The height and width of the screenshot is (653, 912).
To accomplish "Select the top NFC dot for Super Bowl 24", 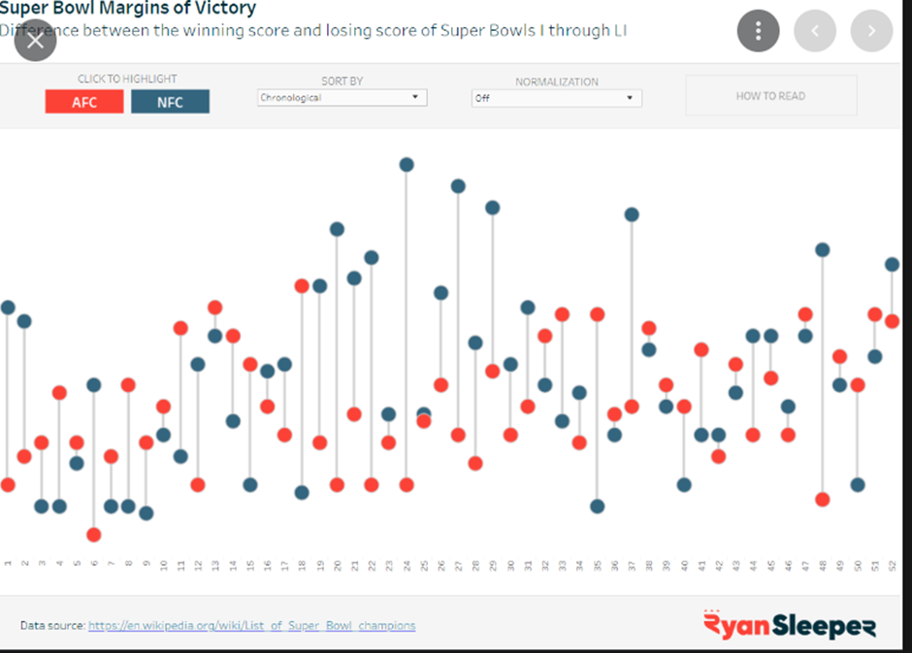I will [407, 165].
